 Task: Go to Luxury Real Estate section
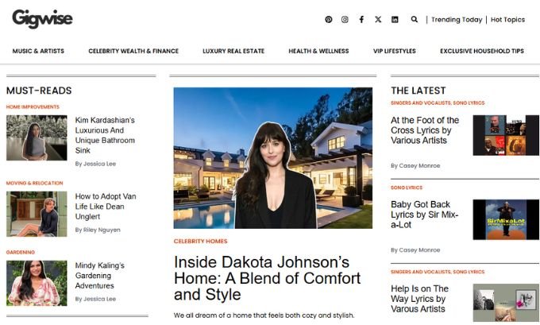(233, 51)
